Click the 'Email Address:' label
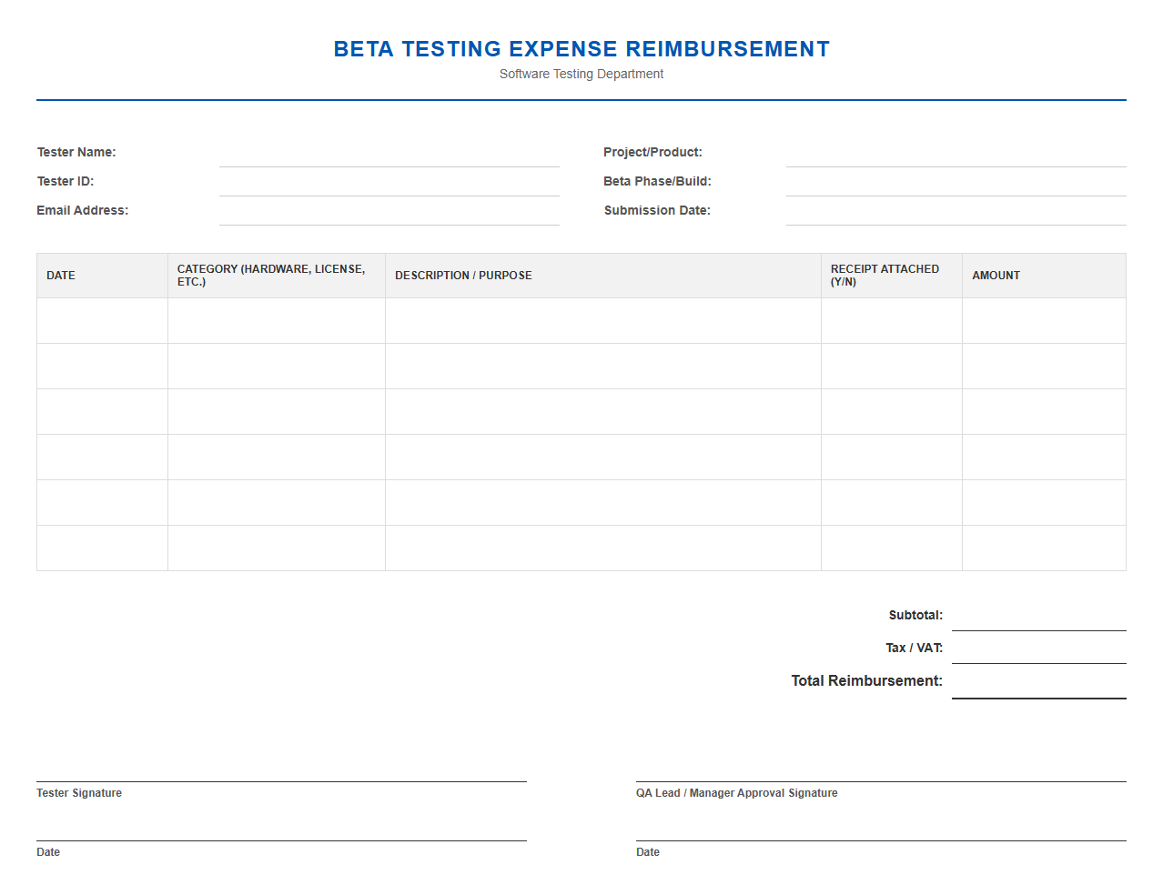The width and height of the screenshot is (1163, 895). (x=83, y=211)
